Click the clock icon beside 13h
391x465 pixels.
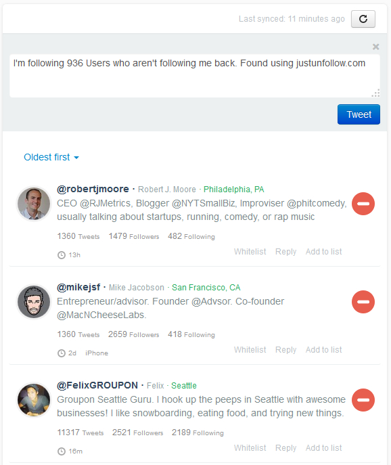coord(62,255)
